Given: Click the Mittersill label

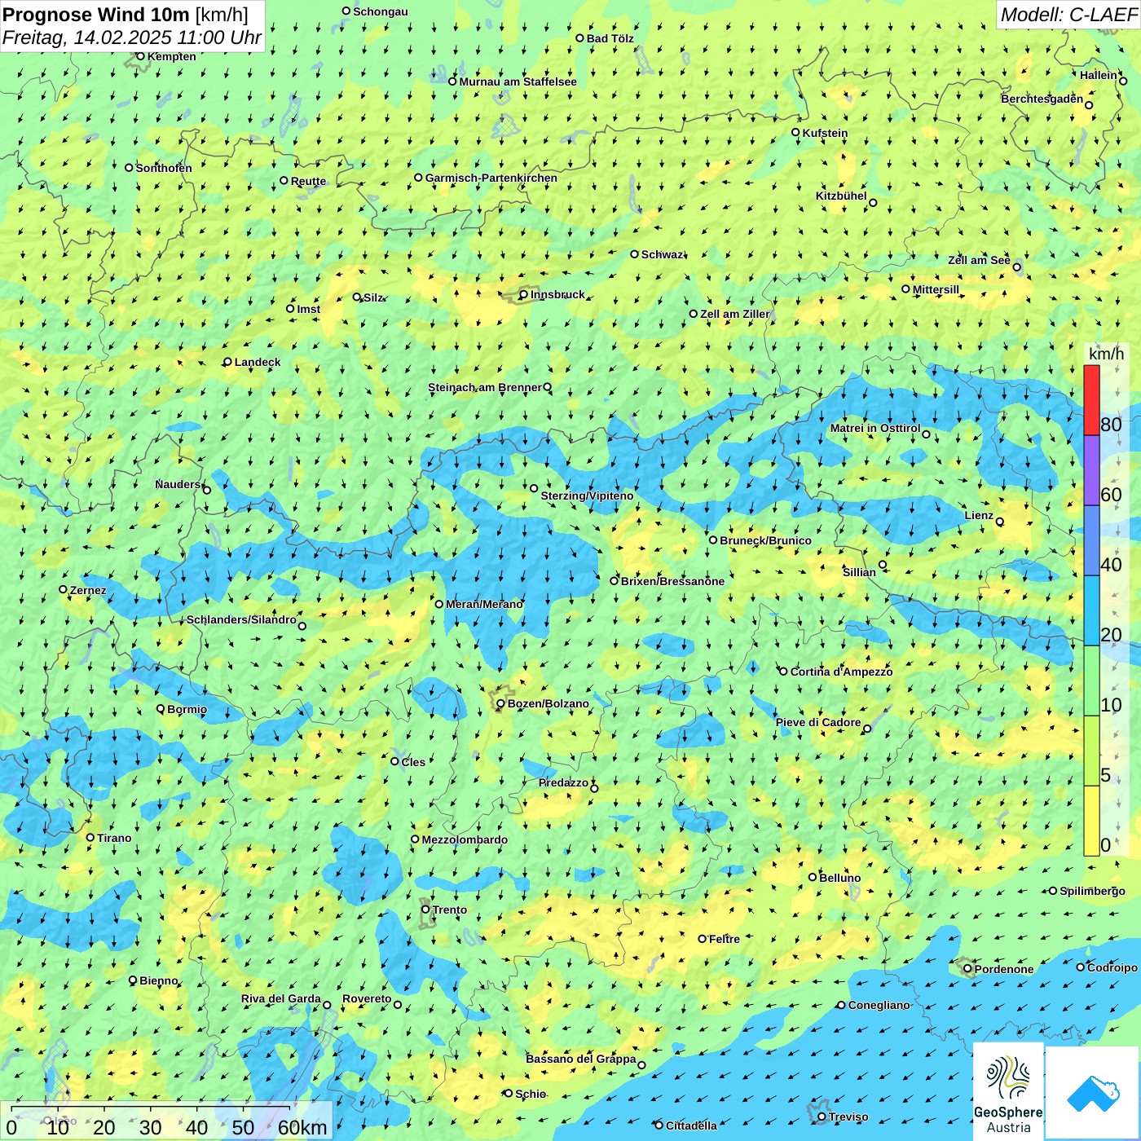Looking at the screenshot, I should pos(936,289).
